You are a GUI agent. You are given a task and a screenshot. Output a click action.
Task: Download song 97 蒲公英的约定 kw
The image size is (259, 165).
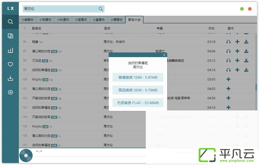(246, 51)
